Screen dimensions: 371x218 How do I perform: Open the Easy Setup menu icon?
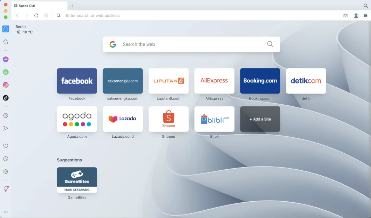365,15
